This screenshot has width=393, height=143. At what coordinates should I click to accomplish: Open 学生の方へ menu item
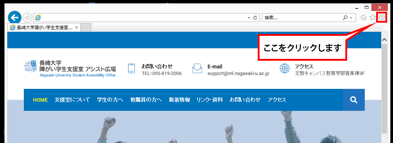pyautogui.click(x=110, y=100)
